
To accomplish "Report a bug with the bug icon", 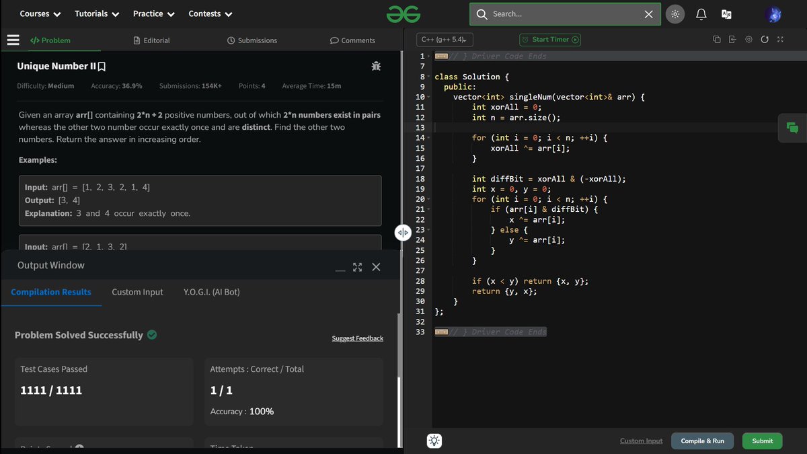I will point(376,66).
